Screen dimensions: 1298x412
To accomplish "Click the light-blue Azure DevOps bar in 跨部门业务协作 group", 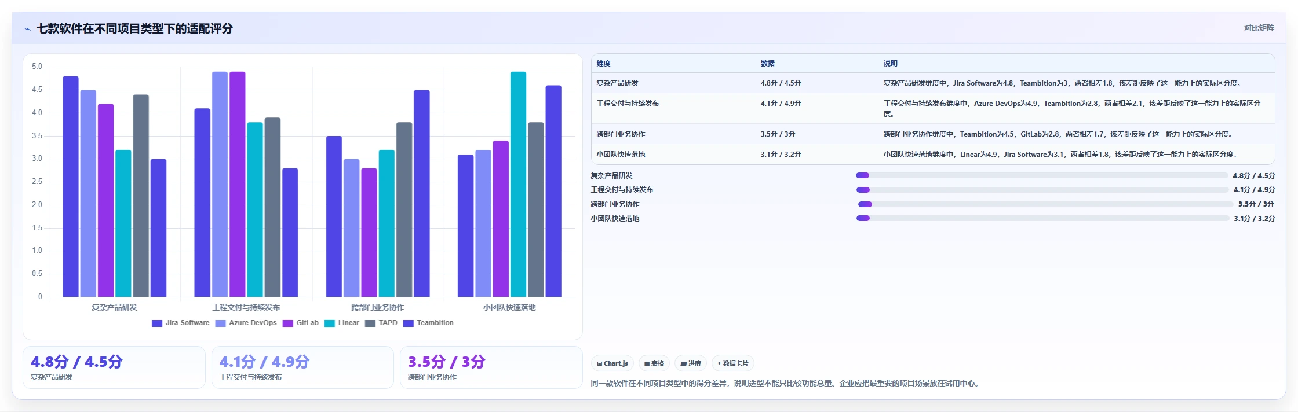I will coord(352,228).
